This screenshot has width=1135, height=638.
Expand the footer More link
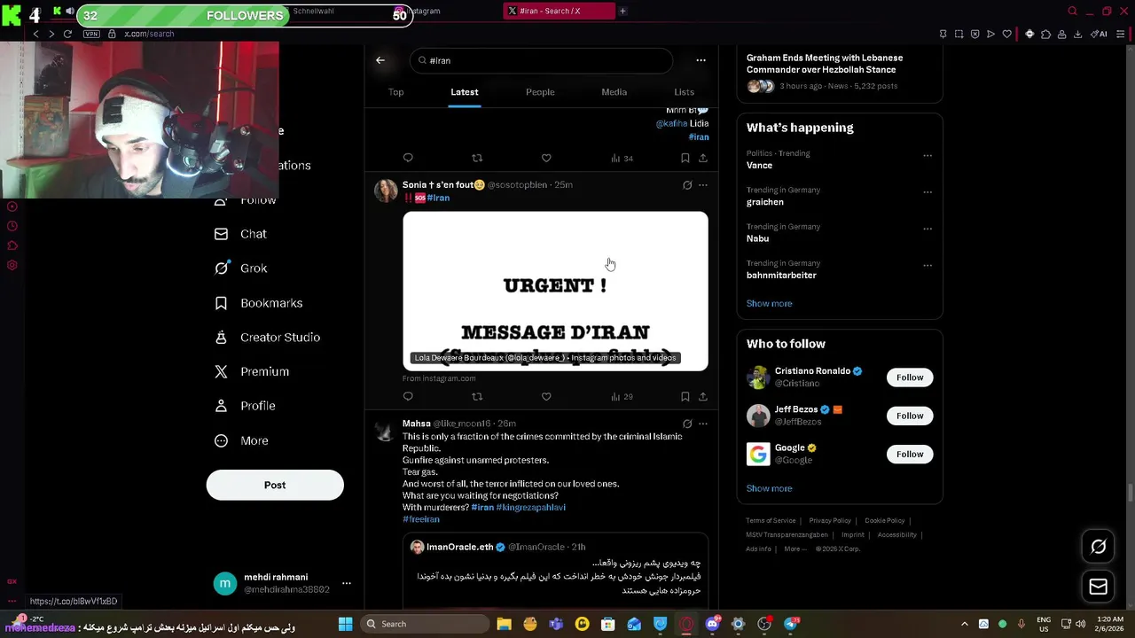[795, 549]
